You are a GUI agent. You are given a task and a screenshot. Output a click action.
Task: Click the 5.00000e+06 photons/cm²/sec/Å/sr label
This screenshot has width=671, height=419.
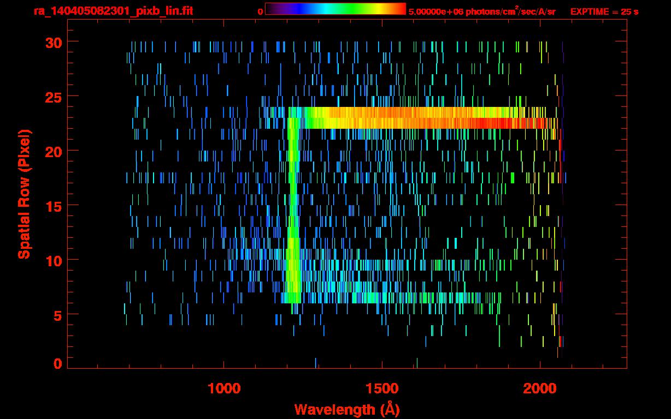click(x=482, y=11)
